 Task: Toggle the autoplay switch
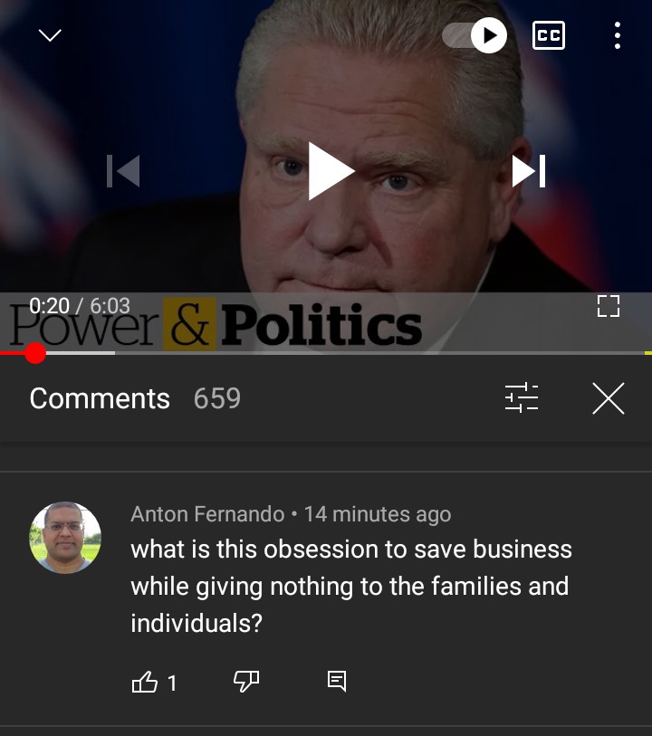(x=475, y=35)
